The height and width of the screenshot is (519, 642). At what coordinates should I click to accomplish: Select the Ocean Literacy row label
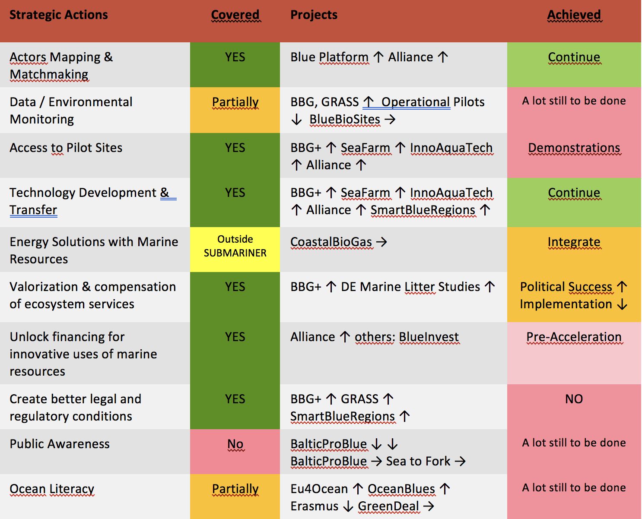(x=52, y=489)
